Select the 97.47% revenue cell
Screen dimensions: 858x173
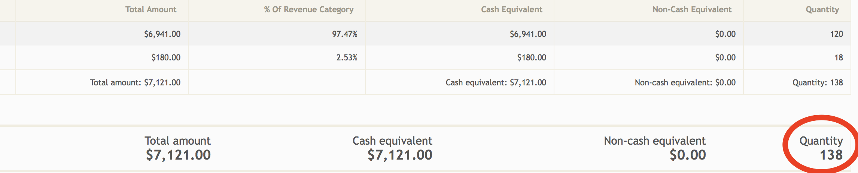click(x=277, y=34)
